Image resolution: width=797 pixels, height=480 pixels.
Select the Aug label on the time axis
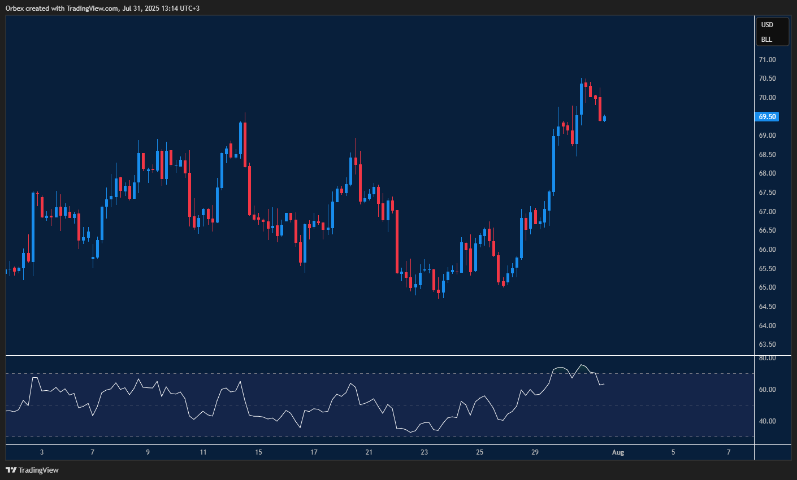[617, 452]
